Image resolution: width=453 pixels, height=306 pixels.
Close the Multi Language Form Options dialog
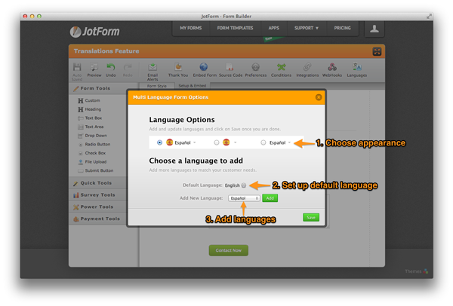(319, 97)
